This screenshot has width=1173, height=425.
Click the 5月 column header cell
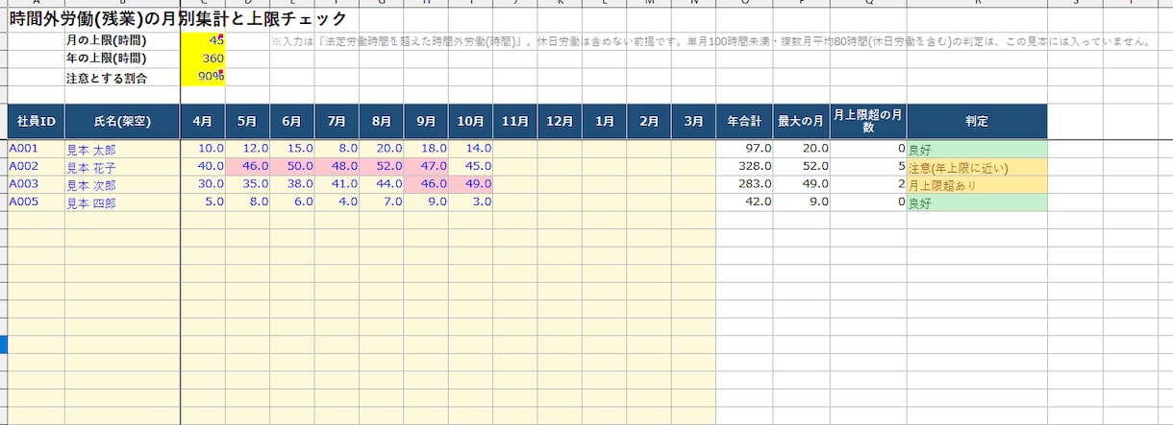(x=247, y=122)
